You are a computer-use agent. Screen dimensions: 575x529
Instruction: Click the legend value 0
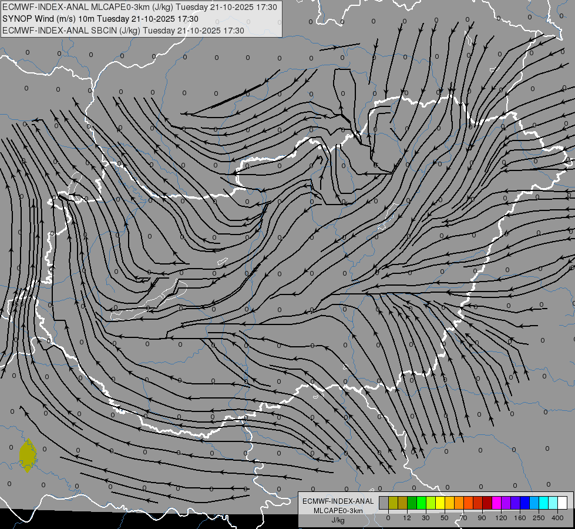pos(388,518)
